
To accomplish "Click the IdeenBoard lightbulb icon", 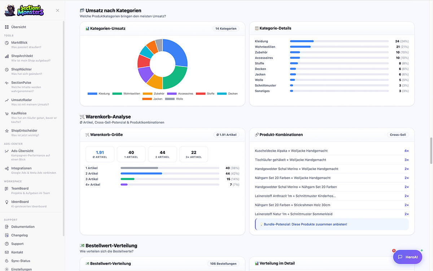I will coord(7,202).
